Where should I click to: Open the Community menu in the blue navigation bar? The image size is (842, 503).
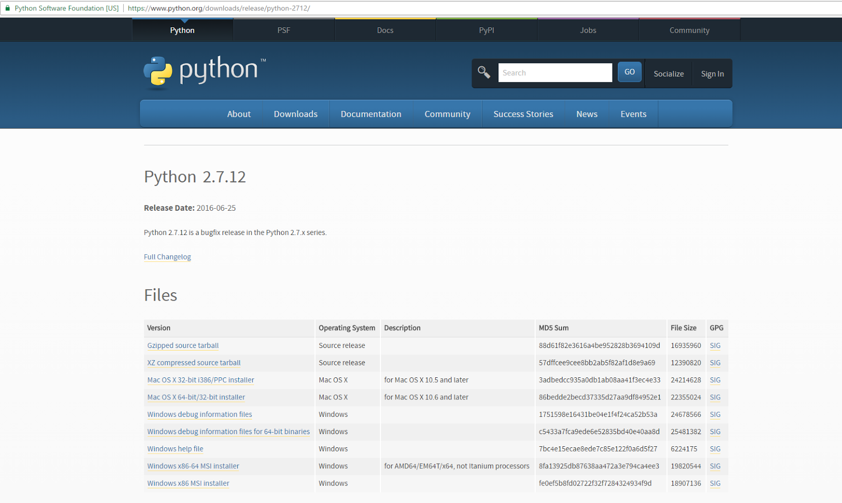coord(447,114)
